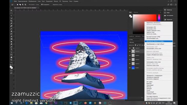Image resolution: width=187 pixels, height=105 pixels.
Task: Hide the Слой 13 layer
Action: coord(130,64)
